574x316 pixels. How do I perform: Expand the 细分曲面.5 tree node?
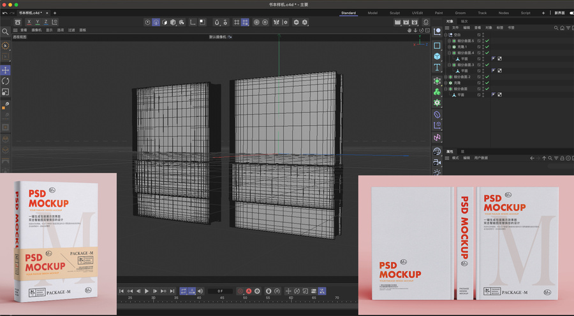click(x=449, y=41)
